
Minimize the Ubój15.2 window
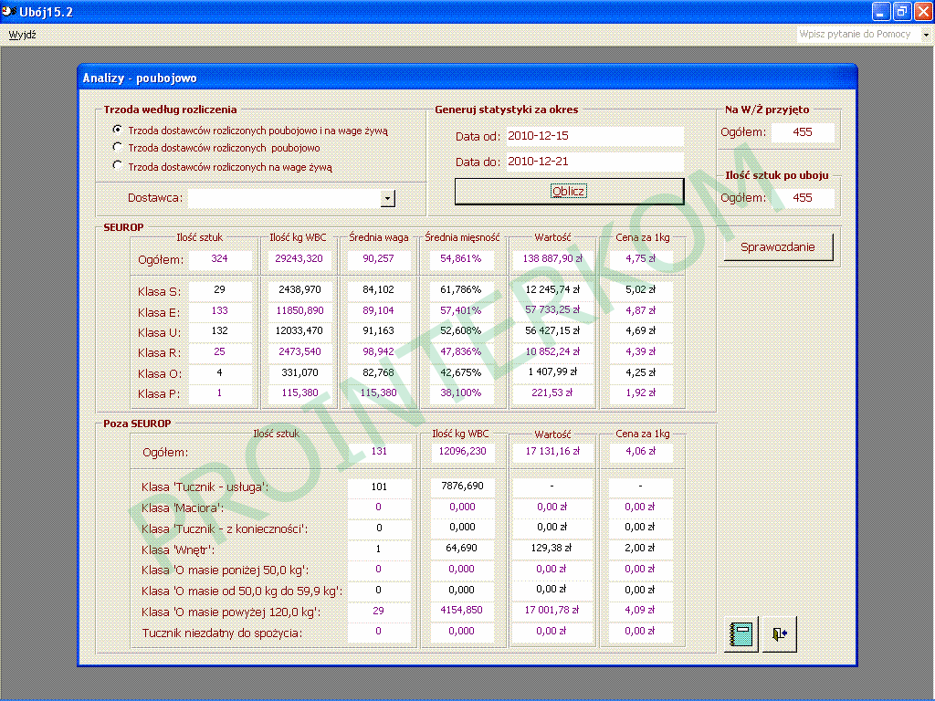click(880, 11)
